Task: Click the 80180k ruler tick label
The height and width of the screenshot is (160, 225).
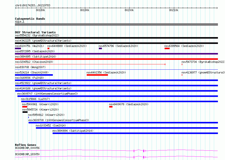Action: (x=40, y=10)
